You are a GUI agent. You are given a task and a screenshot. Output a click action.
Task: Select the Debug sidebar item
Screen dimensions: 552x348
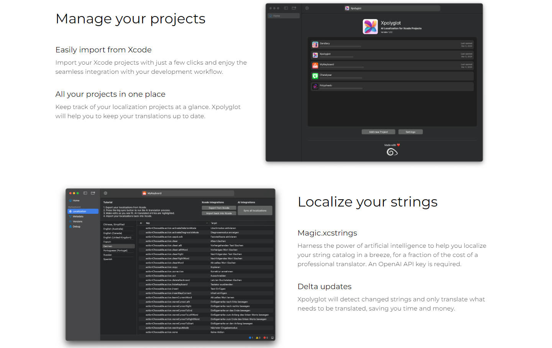(77, 226)
